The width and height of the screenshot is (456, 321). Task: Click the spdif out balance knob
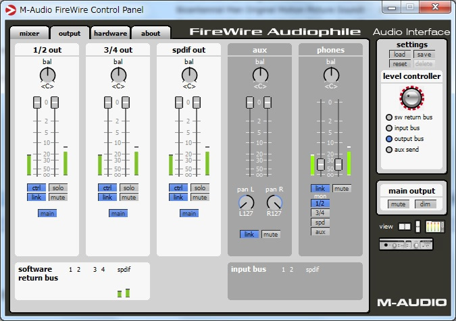pos(189,75)
